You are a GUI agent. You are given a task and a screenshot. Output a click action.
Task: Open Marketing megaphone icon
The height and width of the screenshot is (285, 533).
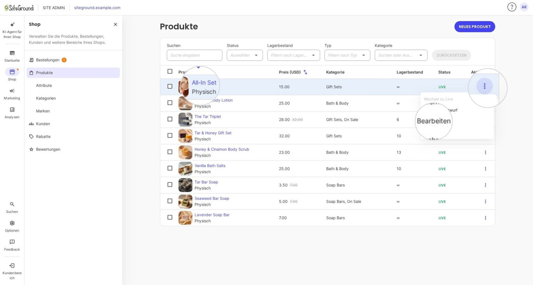coord(12,91)
